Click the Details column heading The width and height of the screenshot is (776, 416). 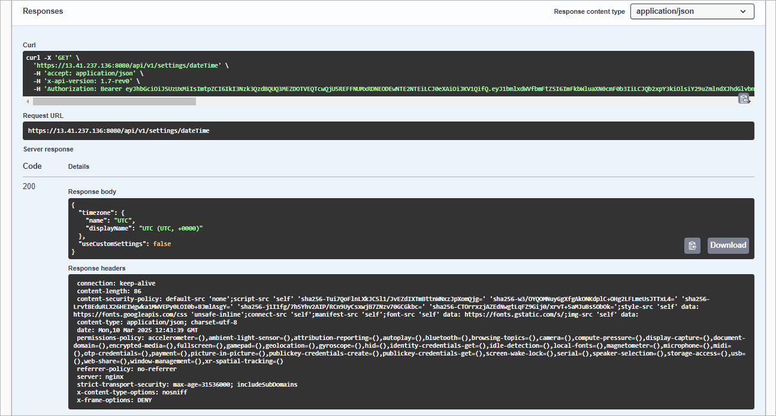78,166
